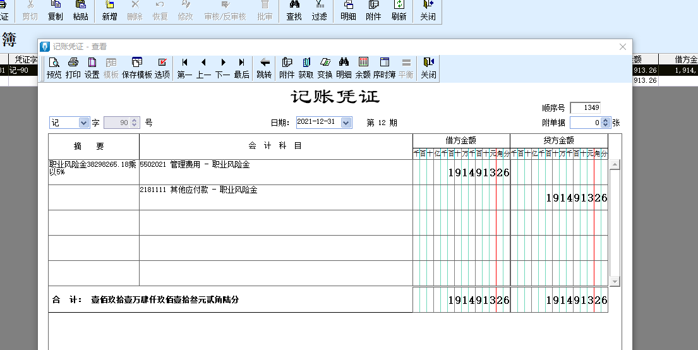Go to 下一 next voucher

tap(223, 68)
